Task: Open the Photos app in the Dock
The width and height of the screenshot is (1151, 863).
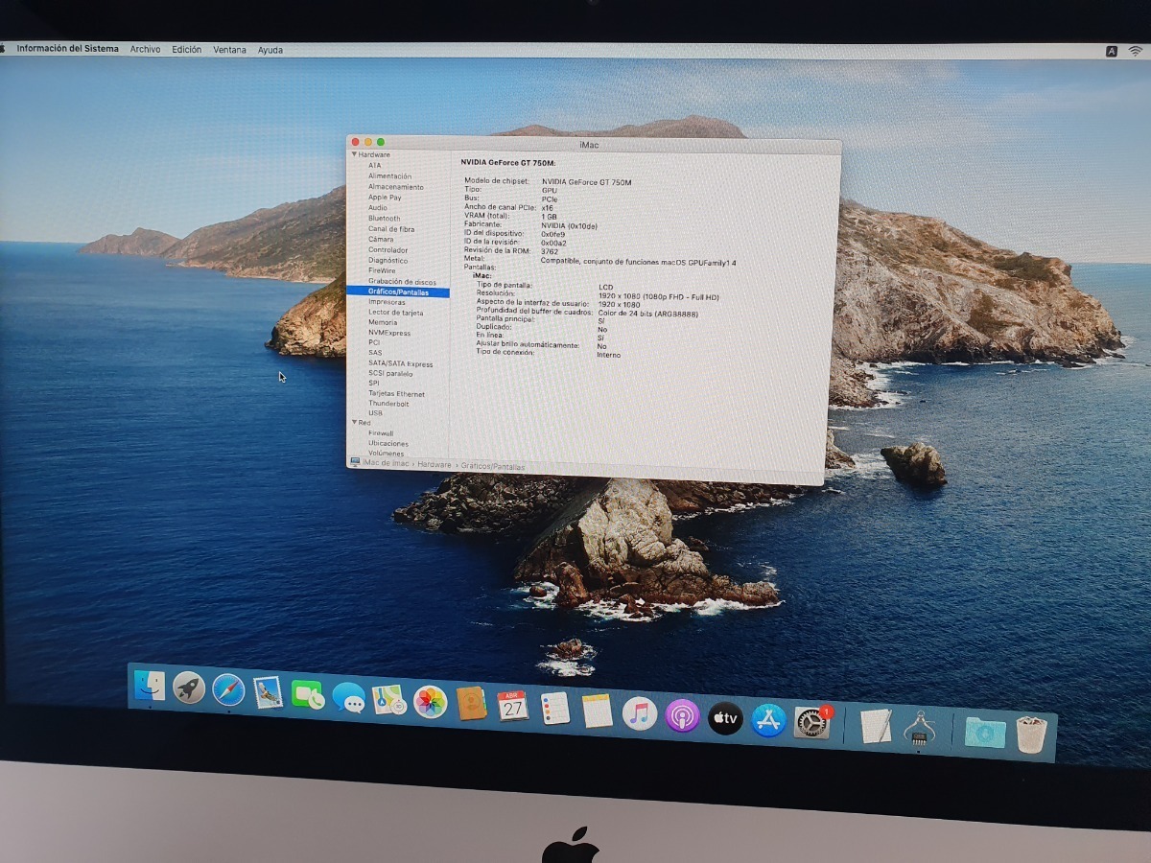Action: (x=430, y=702)
